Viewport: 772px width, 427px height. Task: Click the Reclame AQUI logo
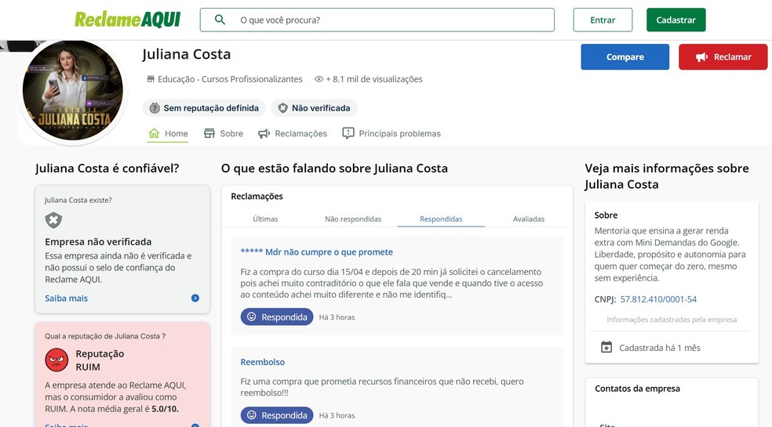[127, 20]
